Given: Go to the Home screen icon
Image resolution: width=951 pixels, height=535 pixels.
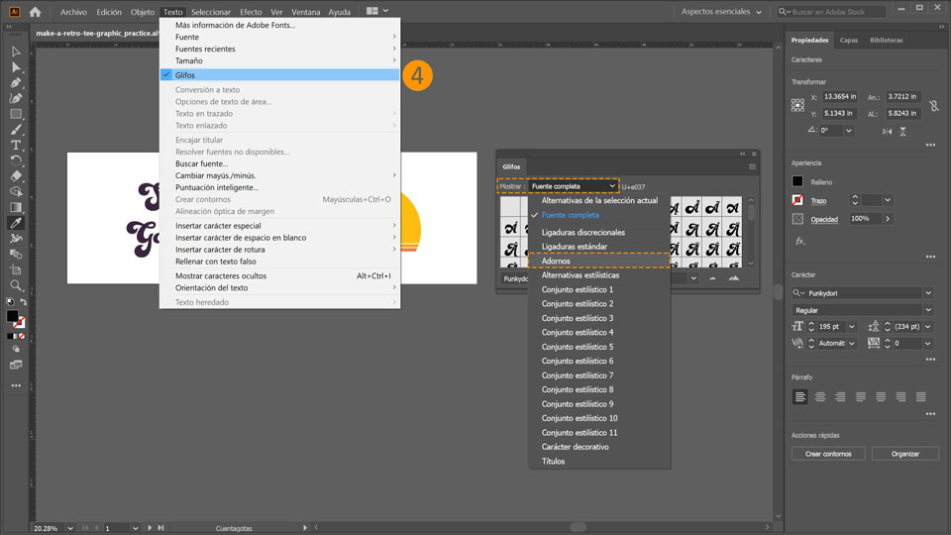Looking at the screenshot, I should 36,12.
